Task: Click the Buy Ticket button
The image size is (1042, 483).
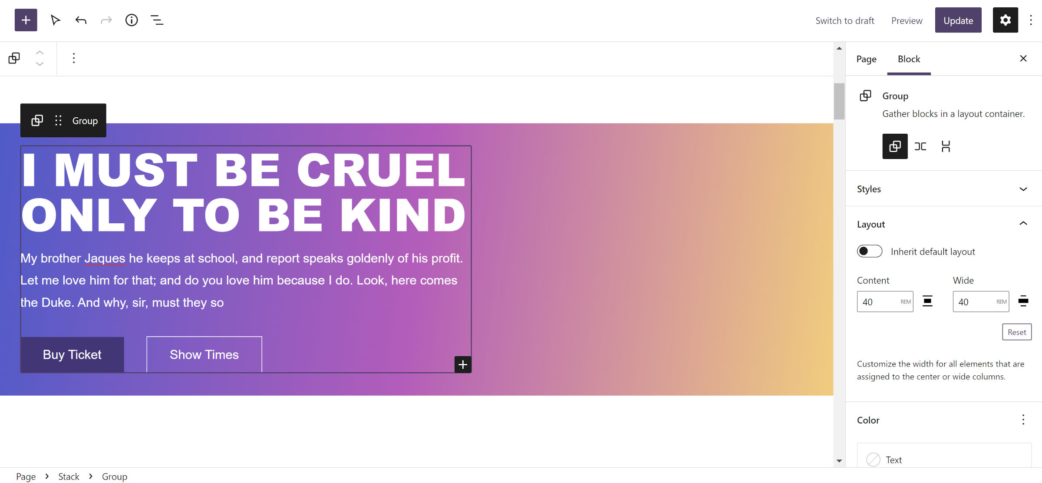Action: [x=72, y=354]
